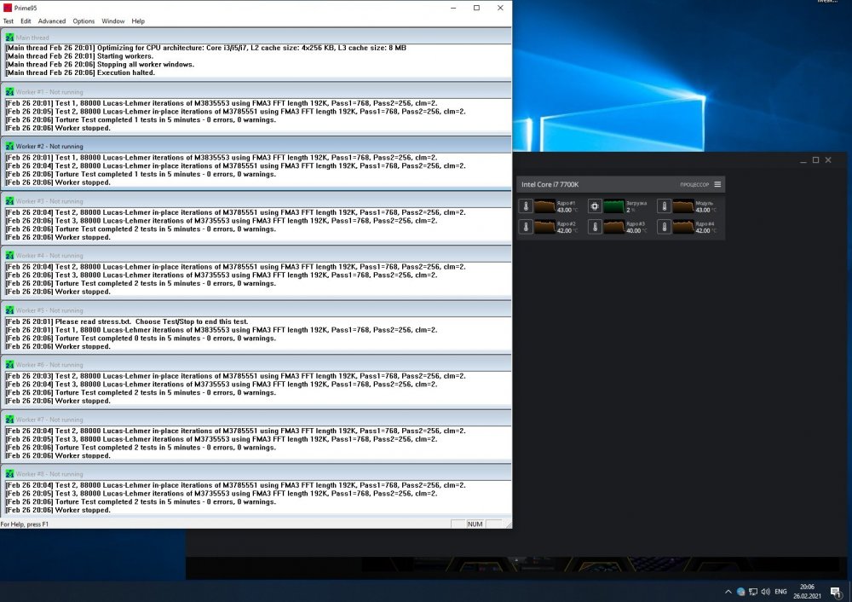
Task: Click the CPU chip icon next to Загрузка
Action: 595,206
